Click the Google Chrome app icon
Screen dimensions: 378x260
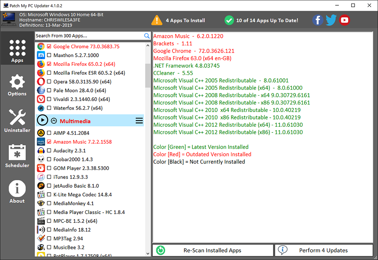[41, 46]
